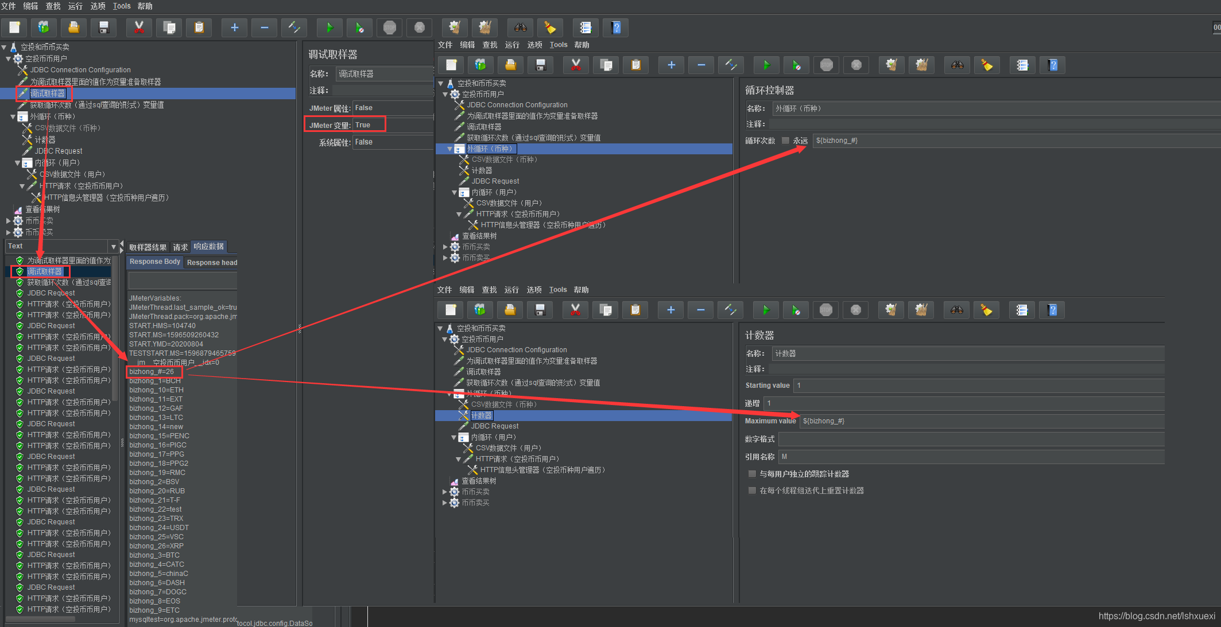The height and width of the screenshot is (627, 1221).
Task: Check 与每用户独立的跟踪计数器 option
Action: click(752, 474)
